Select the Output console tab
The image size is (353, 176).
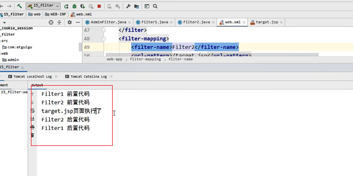click(x=37, y=85)
